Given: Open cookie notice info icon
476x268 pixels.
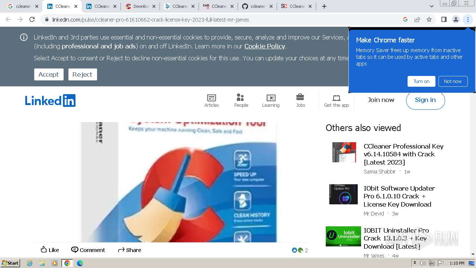Looking at the screenshot, I should pyautogui.click(x=24, y=37).
